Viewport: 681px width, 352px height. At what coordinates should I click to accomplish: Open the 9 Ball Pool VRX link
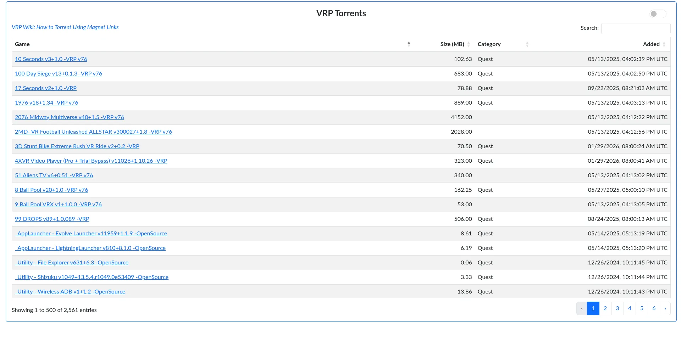(58, 205)
